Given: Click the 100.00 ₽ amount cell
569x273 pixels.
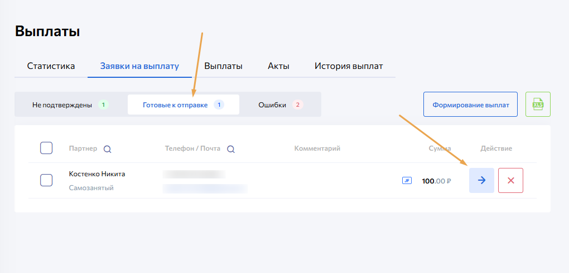Looking at the screenshot, I should click(436, 181).
